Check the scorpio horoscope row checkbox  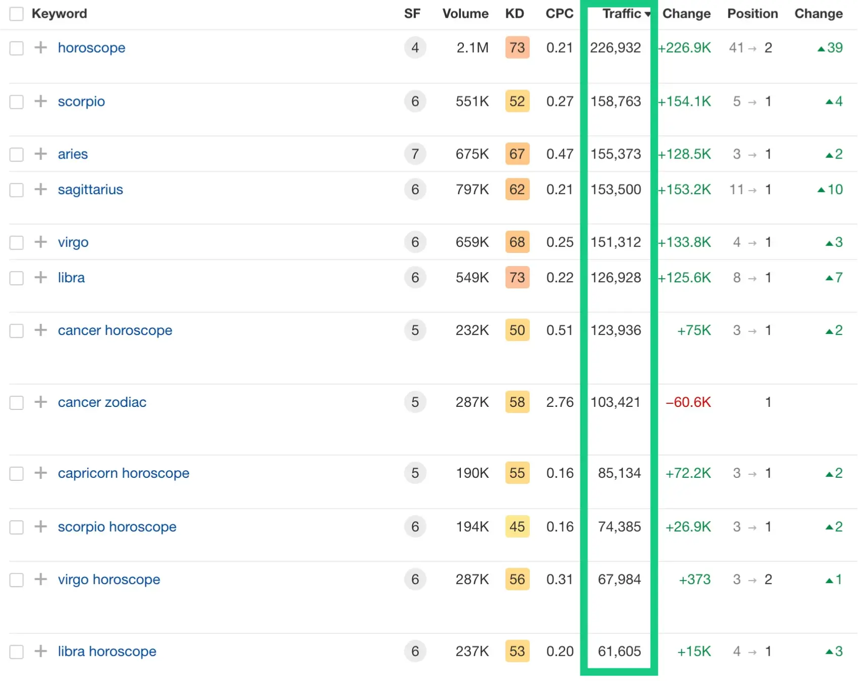pyautogui.click(x=17, y=527)
